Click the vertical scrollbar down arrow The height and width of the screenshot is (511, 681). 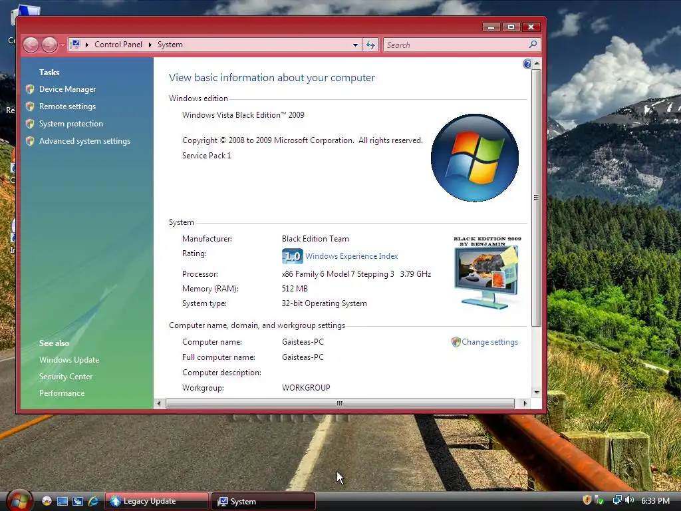[537, 392]
